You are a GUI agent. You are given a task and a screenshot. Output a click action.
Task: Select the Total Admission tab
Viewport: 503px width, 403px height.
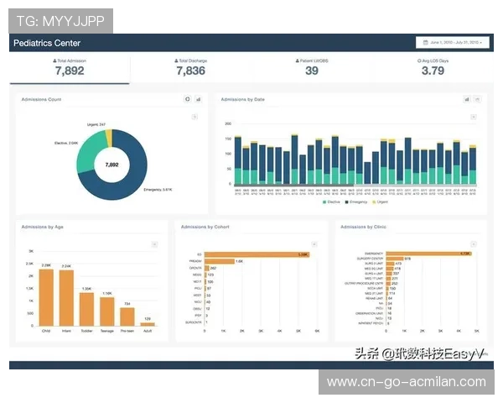point(69,68)
